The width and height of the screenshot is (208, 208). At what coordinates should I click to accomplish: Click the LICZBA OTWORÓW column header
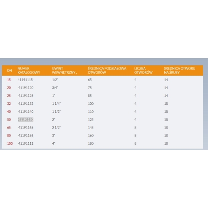(144, 70)
